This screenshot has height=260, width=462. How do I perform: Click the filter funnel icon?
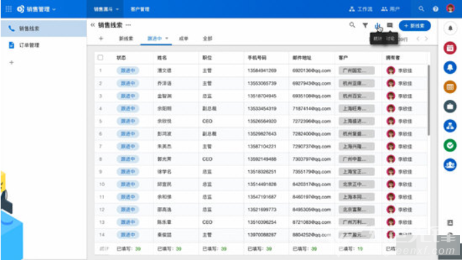(x=365, y=25)
